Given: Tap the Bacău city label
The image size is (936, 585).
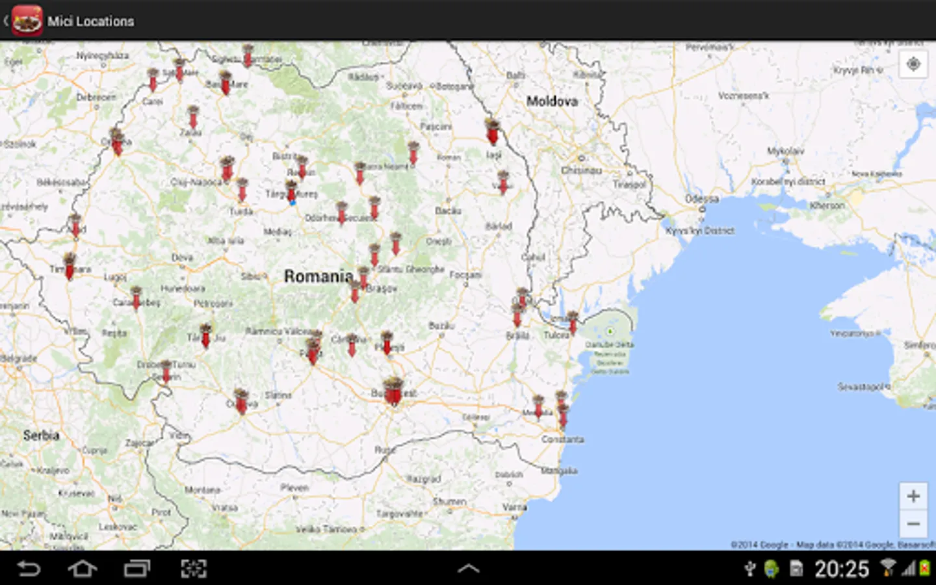Looking at the screenshot, I should tap(448, 211).
